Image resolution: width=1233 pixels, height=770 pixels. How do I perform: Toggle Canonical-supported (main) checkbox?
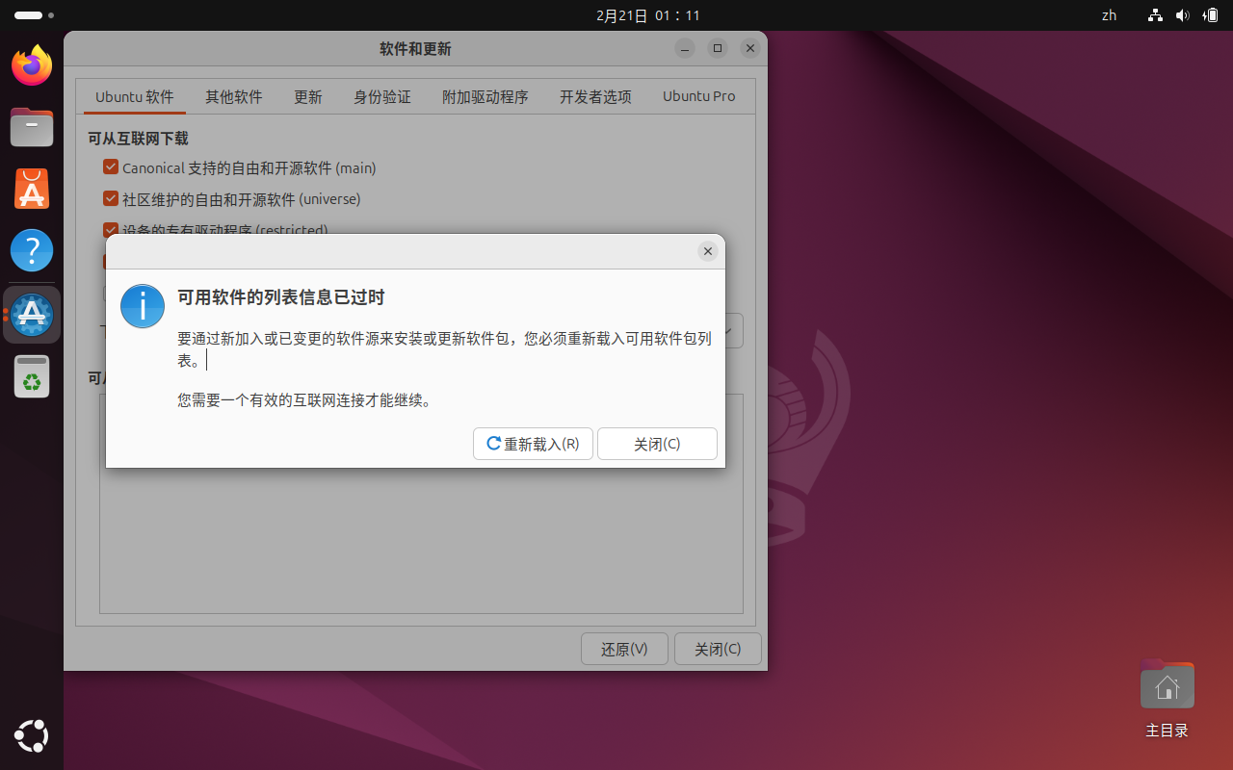click(111, 167)
